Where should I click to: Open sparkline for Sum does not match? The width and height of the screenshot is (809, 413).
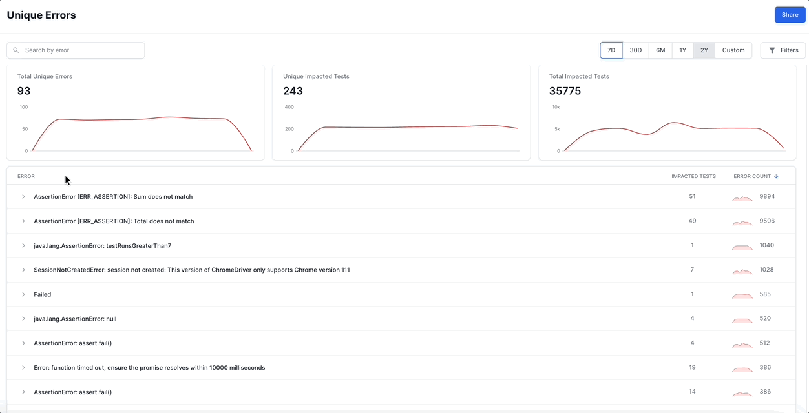(x=742, y=197)
